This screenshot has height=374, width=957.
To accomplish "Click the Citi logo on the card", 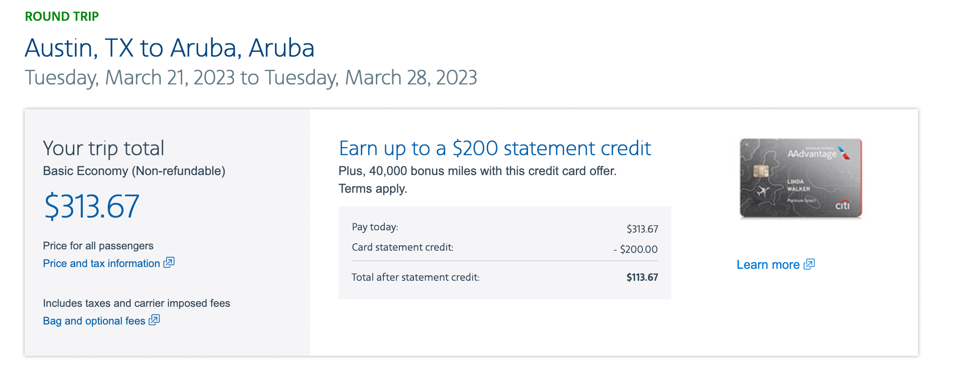I will [x=842, y=206].
